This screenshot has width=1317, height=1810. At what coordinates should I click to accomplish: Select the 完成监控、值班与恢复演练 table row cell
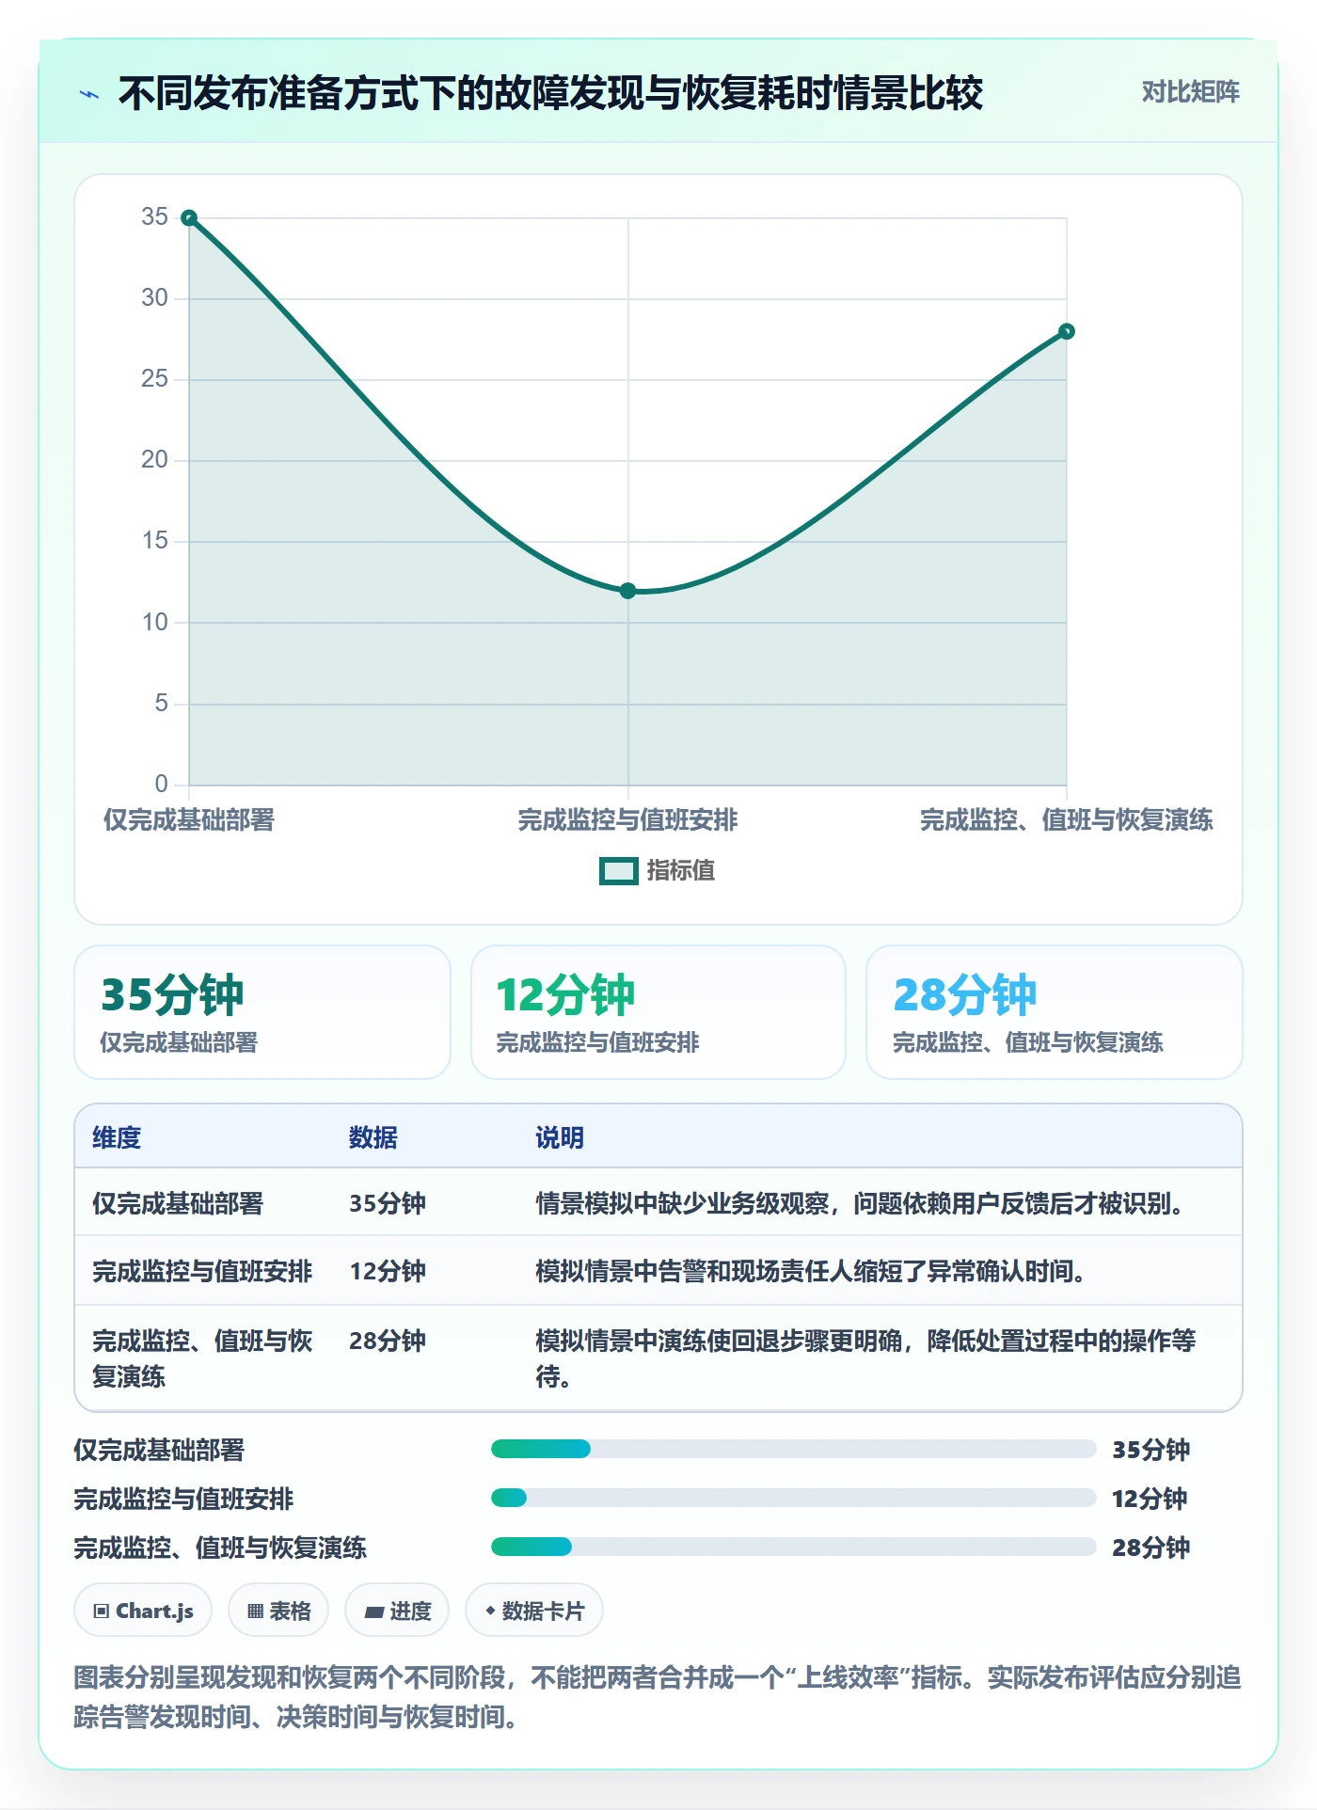[x=202, y=1358]
